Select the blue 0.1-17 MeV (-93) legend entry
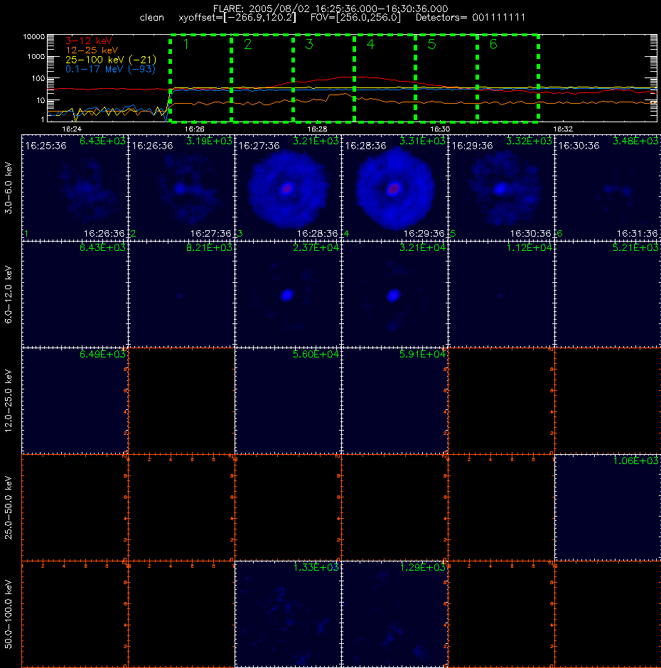This screenshot has width=661, height=668. [110, 69]
